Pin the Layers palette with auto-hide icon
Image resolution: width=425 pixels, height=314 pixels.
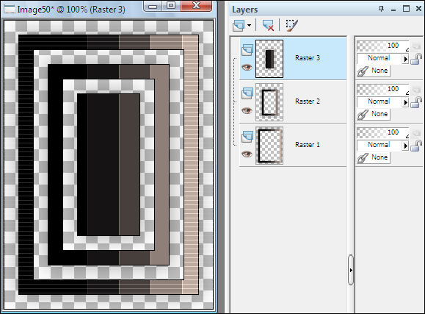(x=382, y=9)
